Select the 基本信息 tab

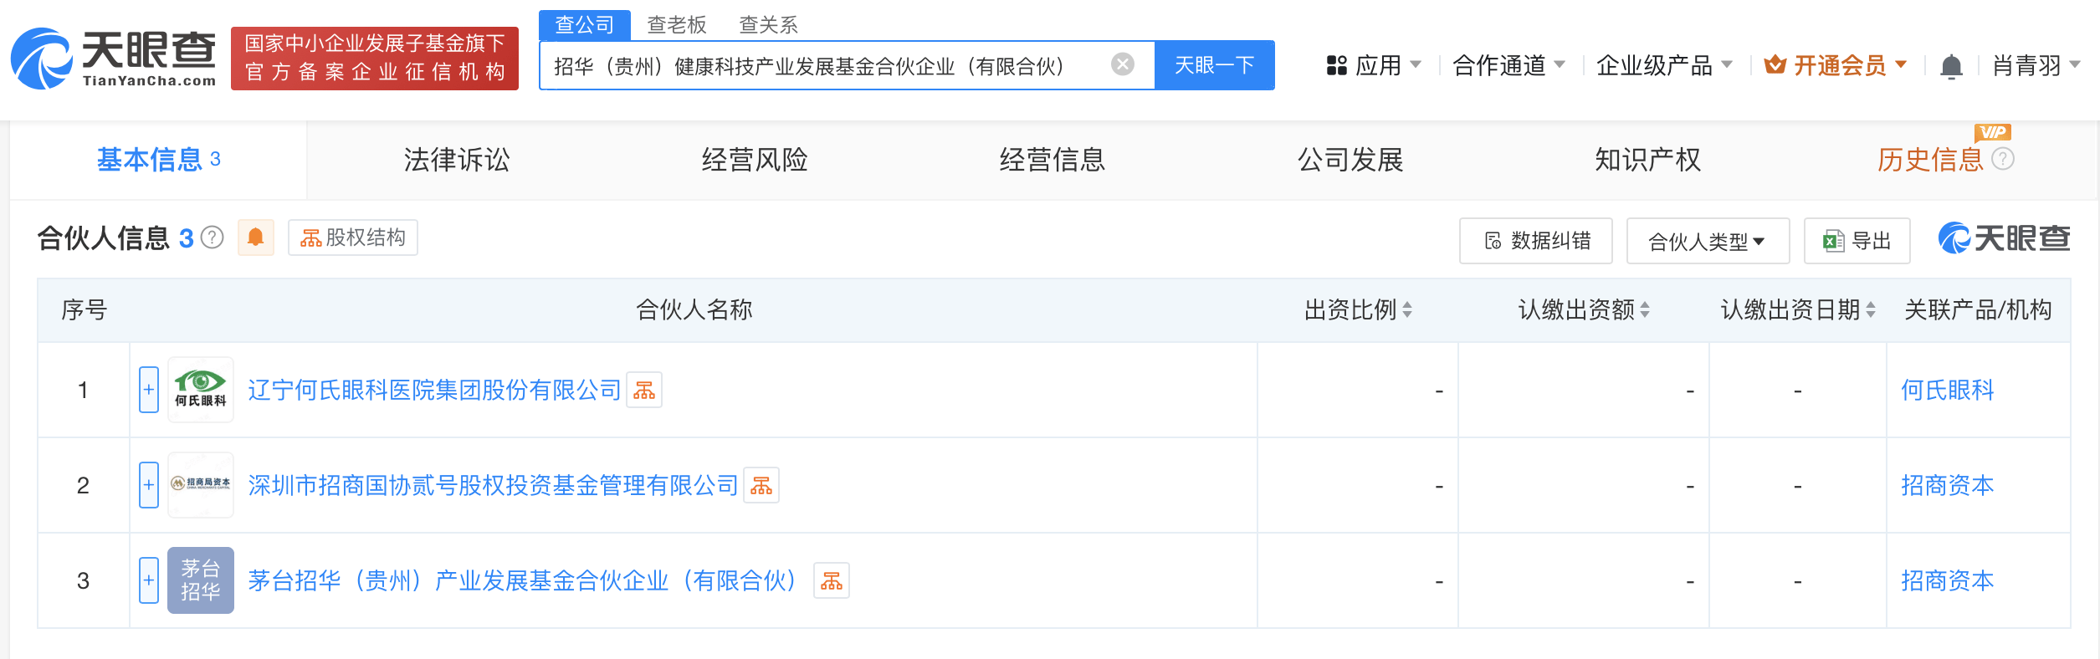click(158, 160)
